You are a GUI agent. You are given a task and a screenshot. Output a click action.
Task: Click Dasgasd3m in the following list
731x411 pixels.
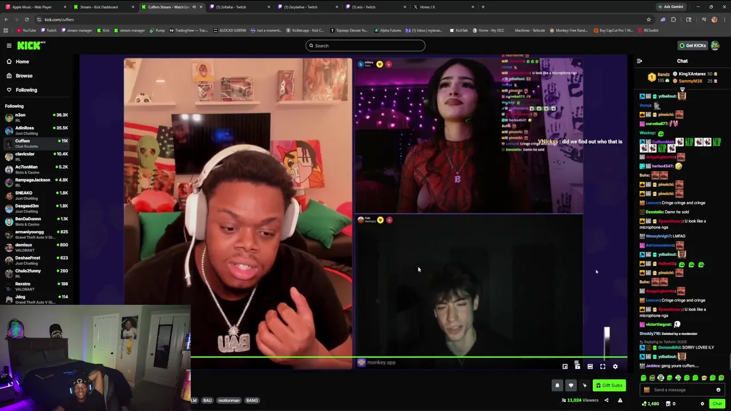[x=37, y=208]
